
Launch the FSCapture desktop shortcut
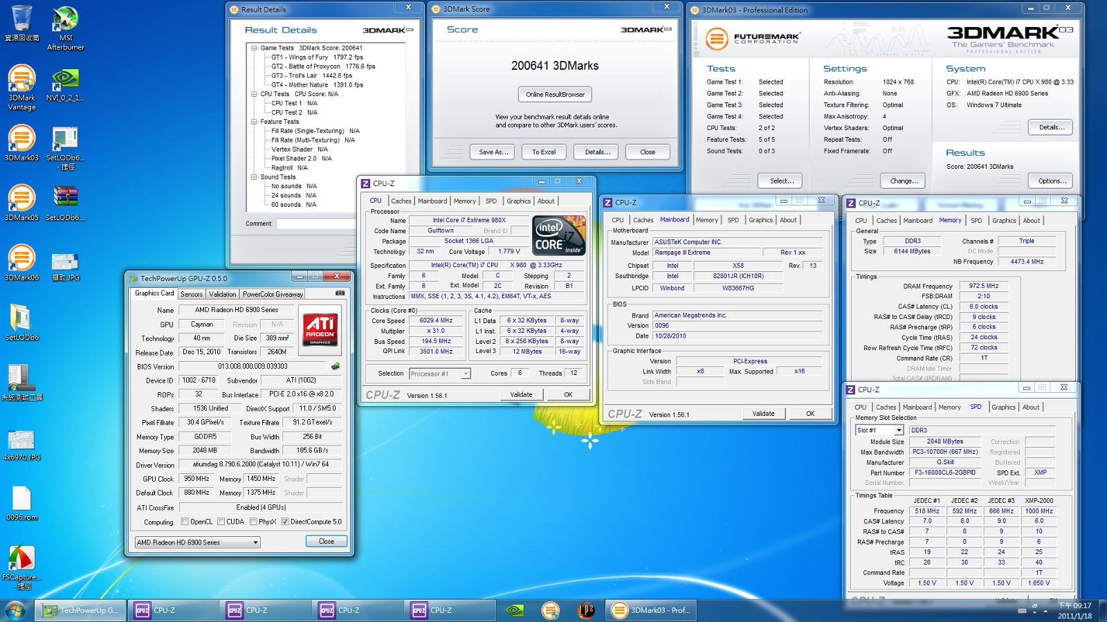[x=21, y=567]
